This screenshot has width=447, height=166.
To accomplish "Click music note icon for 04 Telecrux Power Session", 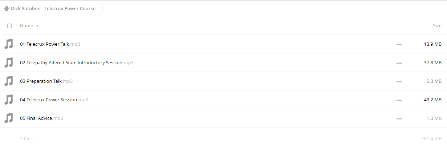I will click(8, 100).
